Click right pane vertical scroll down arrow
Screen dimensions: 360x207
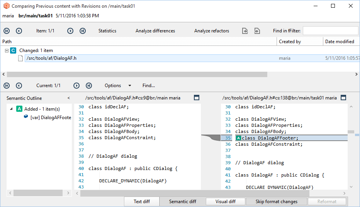coord(351,187)
